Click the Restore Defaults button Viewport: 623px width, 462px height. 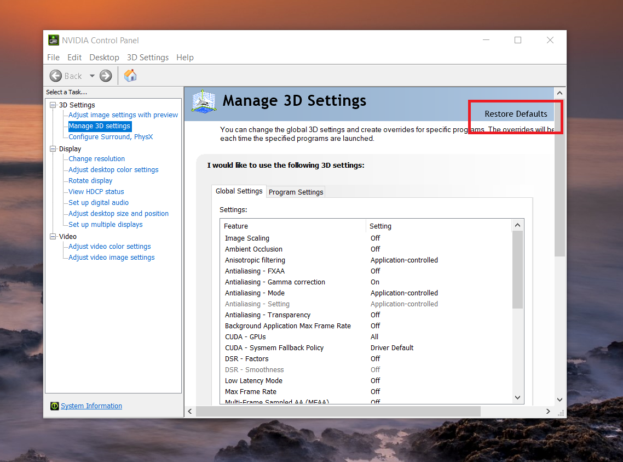[x=515, y=113]
